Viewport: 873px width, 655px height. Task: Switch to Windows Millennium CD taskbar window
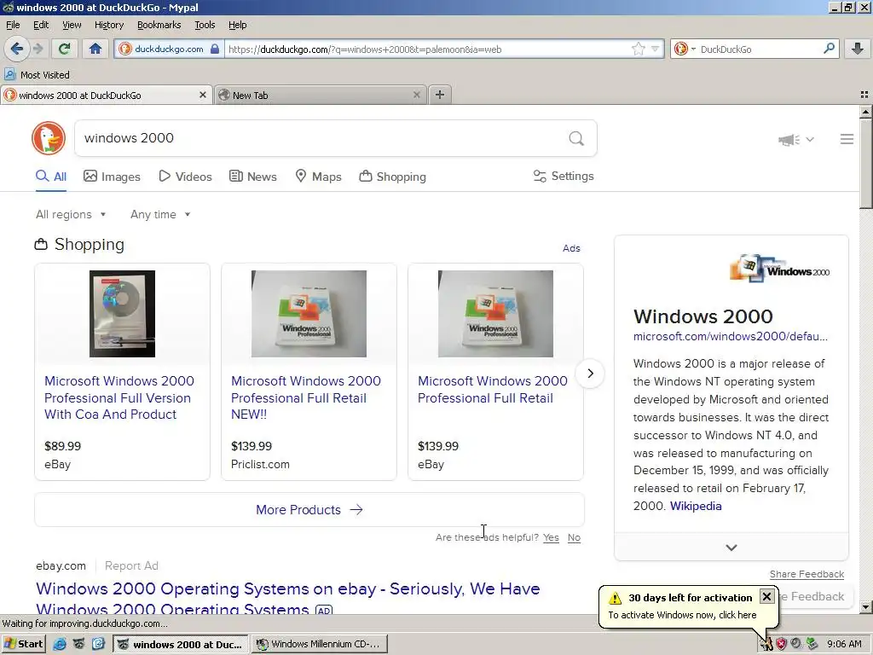(319, 644)
